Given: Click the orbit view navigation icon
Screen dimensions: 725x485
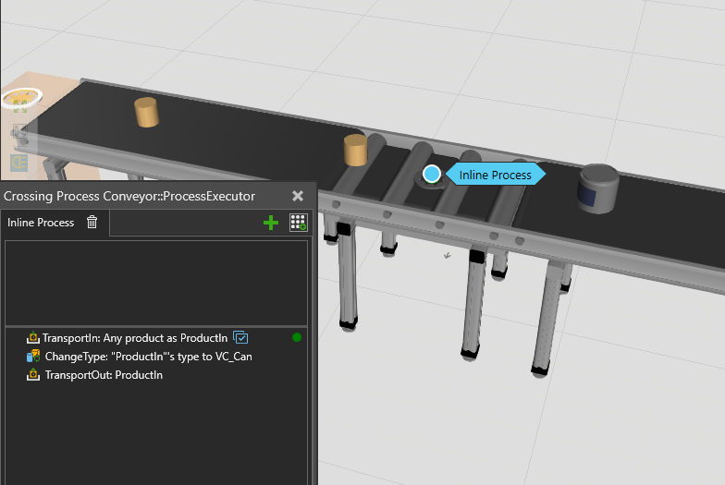Looking at the screenshot, I should click(20, 98).
